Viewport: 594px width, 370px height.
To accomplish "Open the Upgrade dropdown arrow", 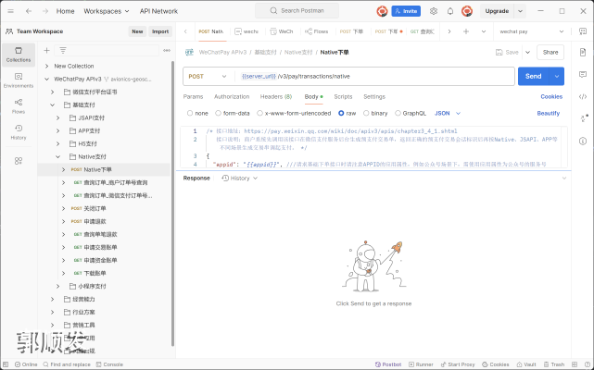I will (x=520, y=11).
